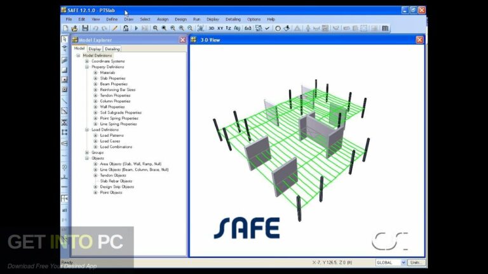Click the pencil edit icon in the toolbar
488x274 pixels.
pos(115,29)
